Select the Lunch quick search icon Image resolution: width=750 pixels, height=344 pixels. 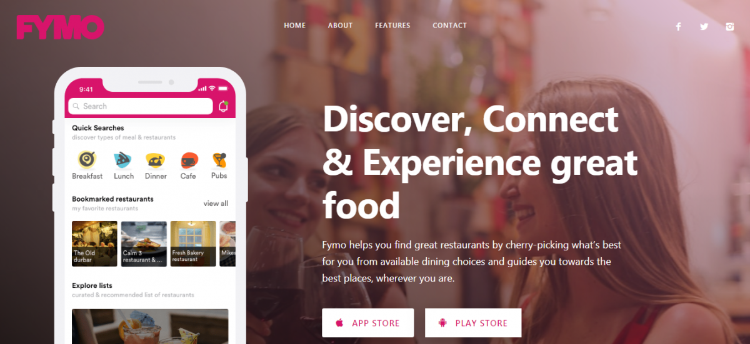tap(122, 160)
